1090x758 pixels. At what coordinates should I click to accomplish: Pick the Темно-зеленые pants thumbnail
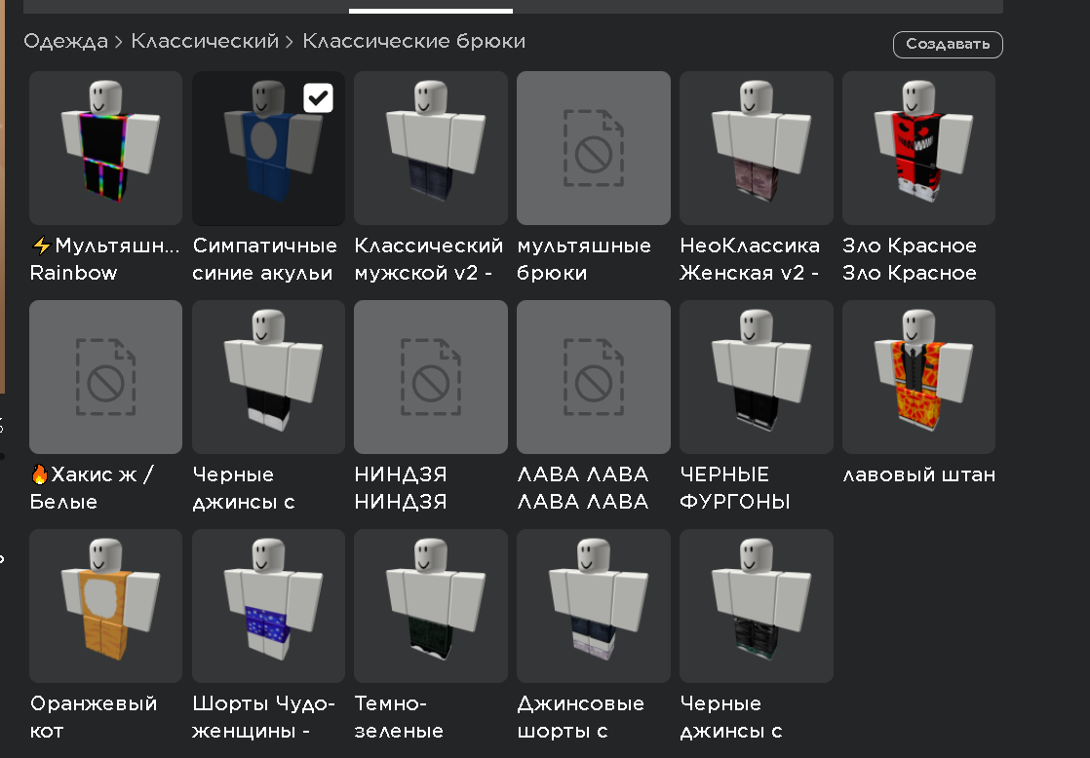(430, 606)
